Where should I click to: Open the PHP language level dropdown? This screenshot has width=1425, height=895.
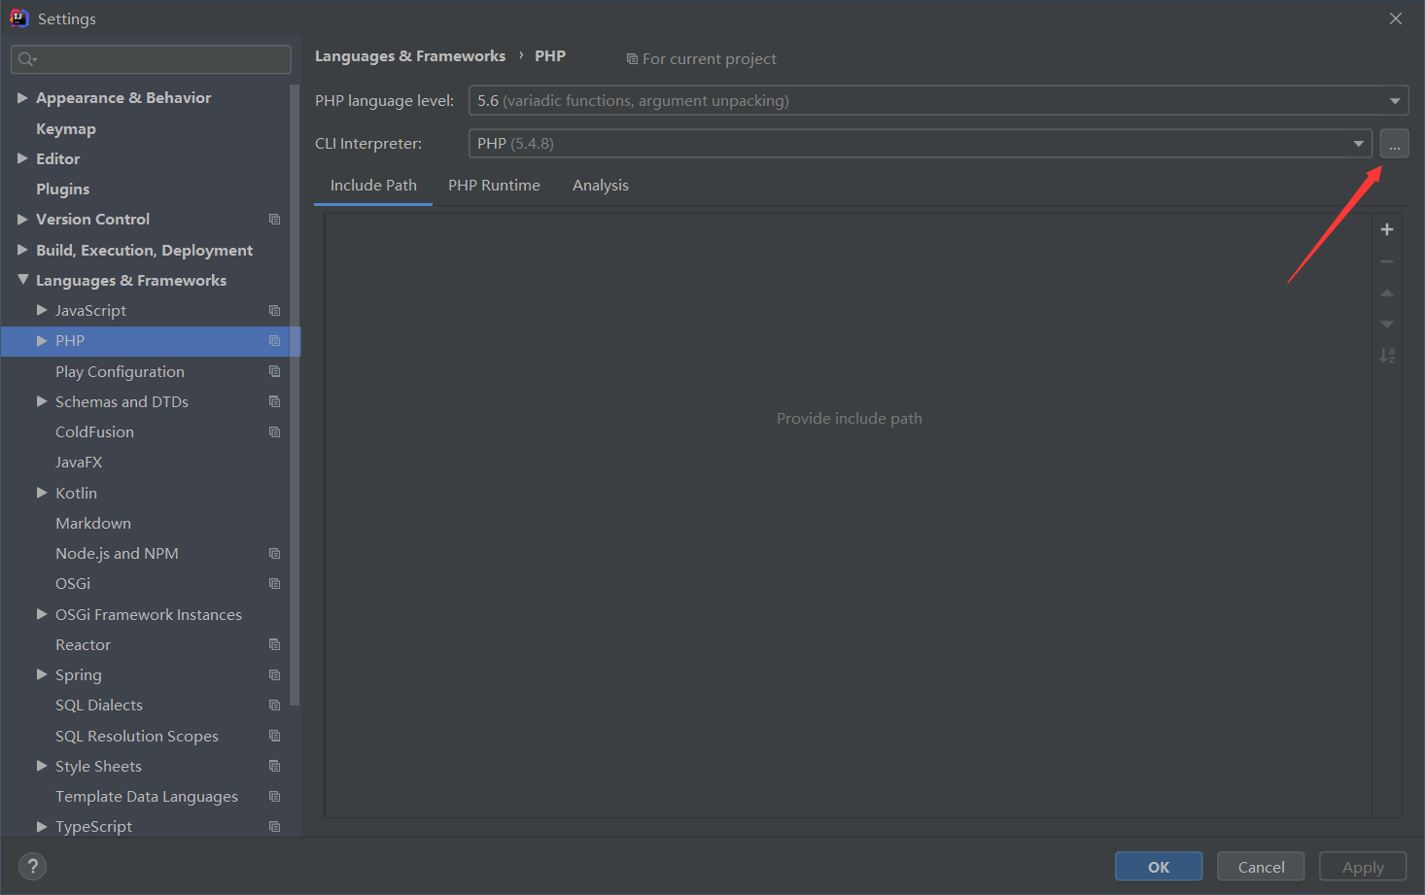(x=1394, y=100)
